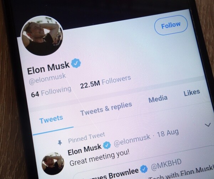Open Elon Musk's large profile picture
214x179 pixels.
pyautogui.click(x=42, y=35)
